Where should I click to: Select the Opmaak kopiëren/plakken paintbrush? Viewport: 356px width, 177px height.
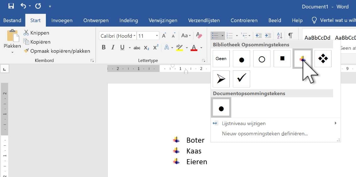(26, 51)
